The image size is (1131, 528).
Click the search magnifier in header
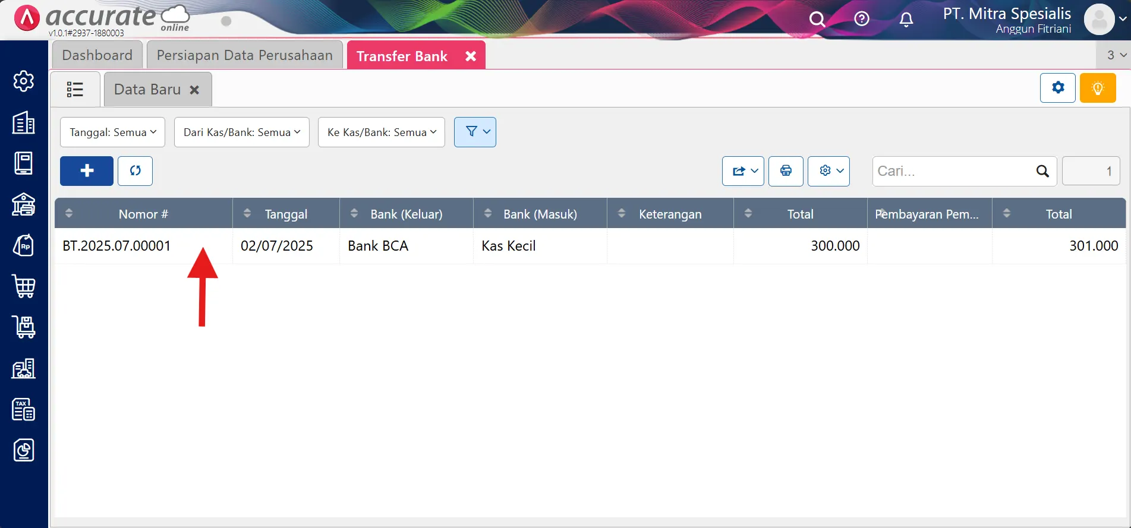tap(817, 20)
